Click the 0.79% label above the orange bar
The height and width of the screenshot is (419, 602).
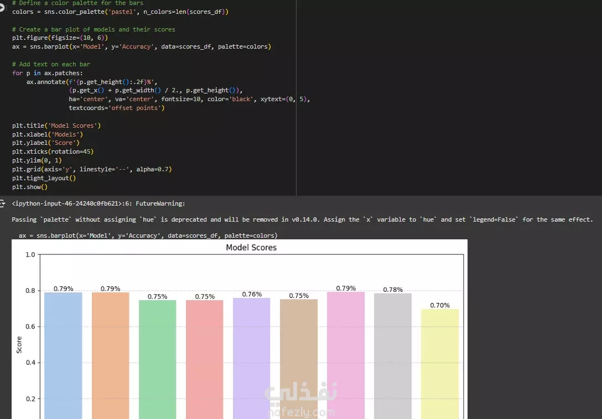[x=111, y=289]
